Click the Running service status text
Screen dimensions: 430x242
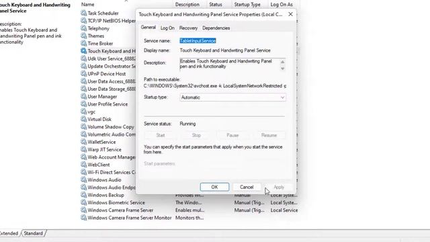click(187, 124)
